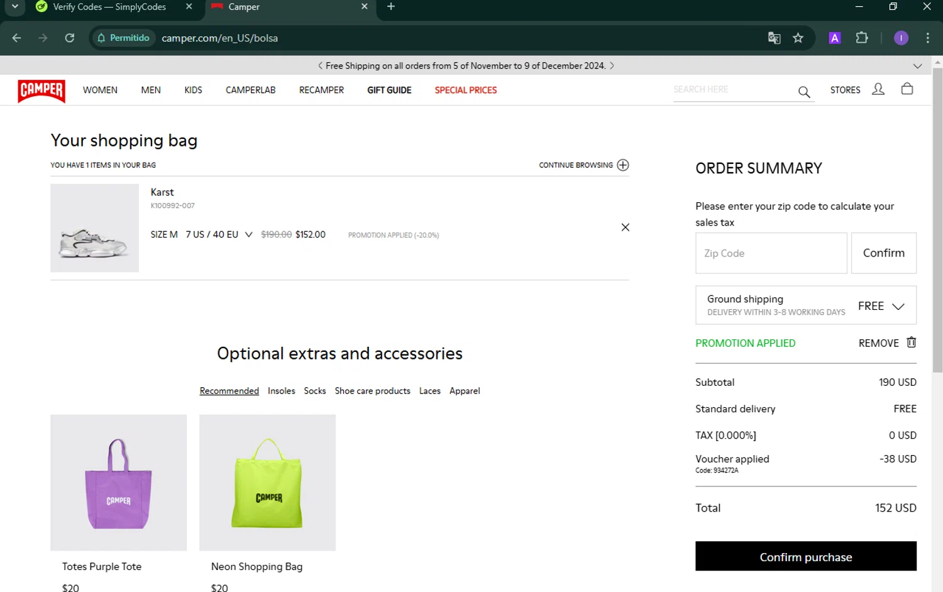Open the browser extensions puzzle icon
This screenshot has width=943, height=592.
862,38
